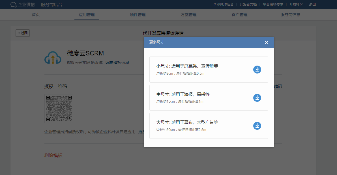Click 边长约15cm scan distance text

pos(180,101)
